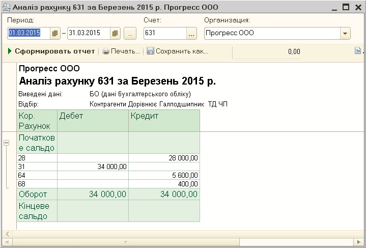Select filter text Контрагенти Дорівнює Галподшипник

(x=159, y=104)
